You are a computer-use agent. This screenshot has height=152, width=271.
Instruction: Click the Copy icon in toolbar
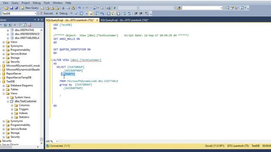point(68,8)
